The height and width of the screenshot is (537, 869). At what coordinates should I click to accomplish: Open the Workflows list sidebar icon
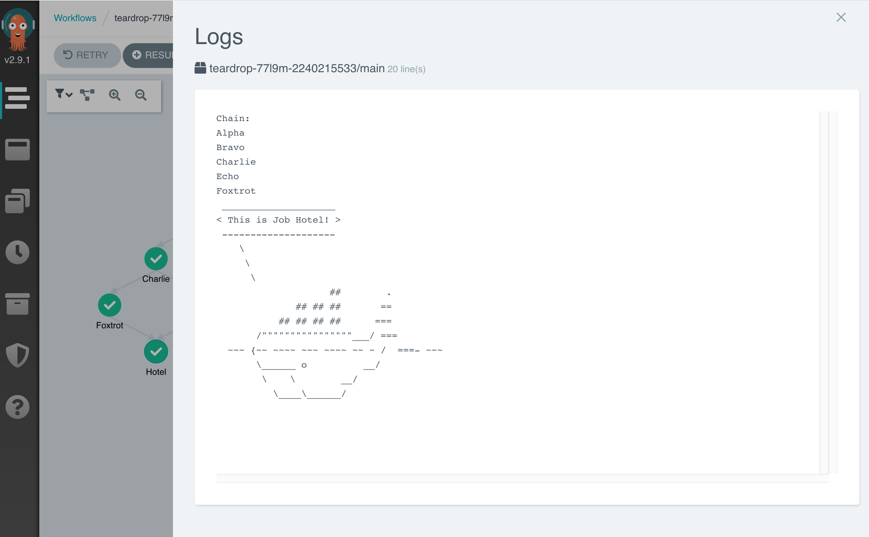coord(17,98)
